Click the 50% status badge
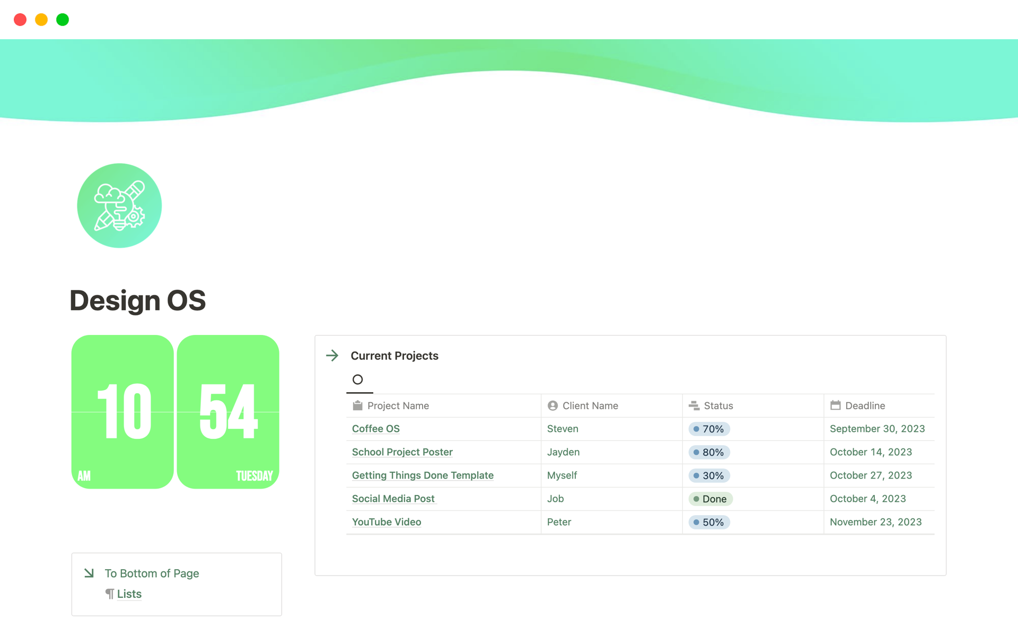Screen dimensions: 1018x636 [x=709, y=522]
